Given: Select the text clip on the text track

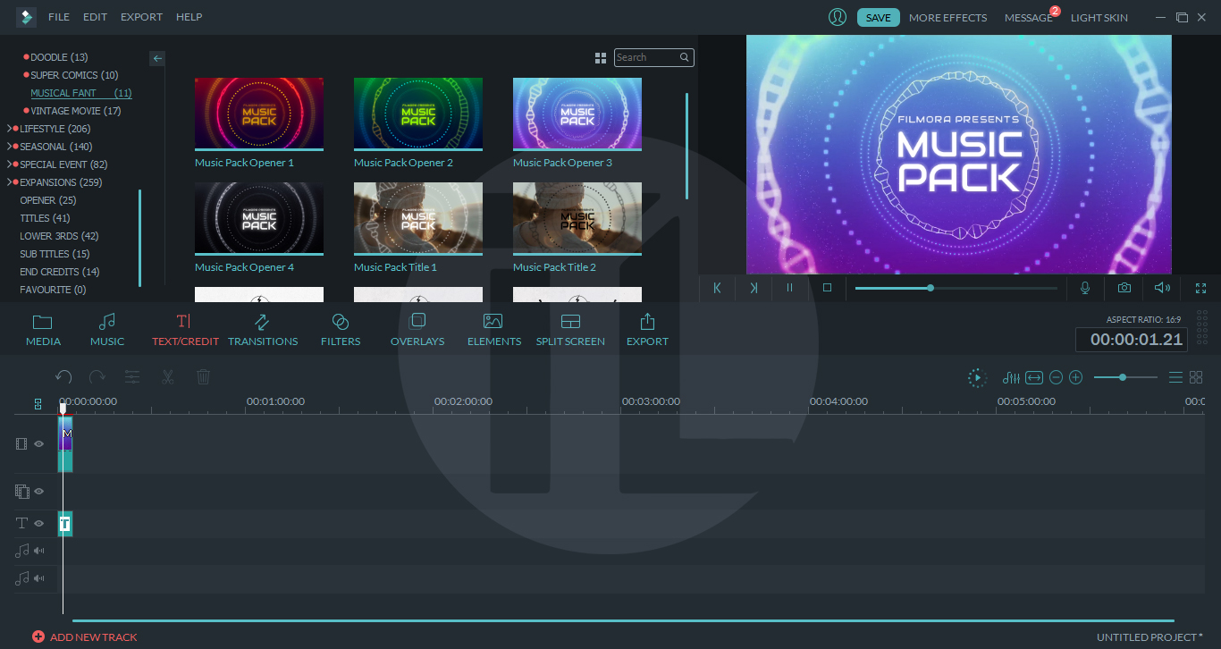Looking at the screenshot, I should click(x=65, y=524).
